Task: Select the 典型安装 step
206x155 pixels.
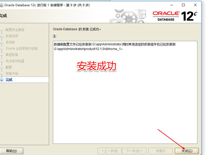Action: point(12,55)
